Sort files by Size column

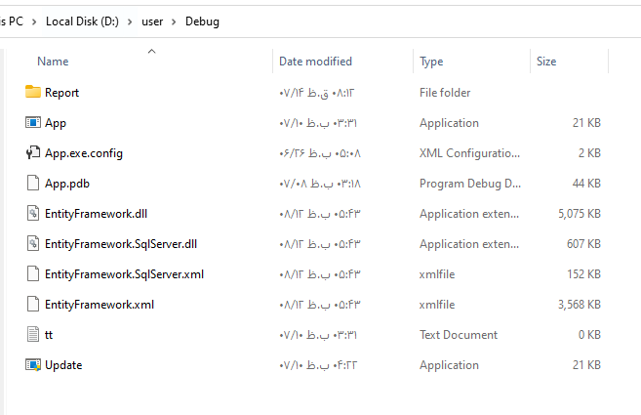click(546, 62)
